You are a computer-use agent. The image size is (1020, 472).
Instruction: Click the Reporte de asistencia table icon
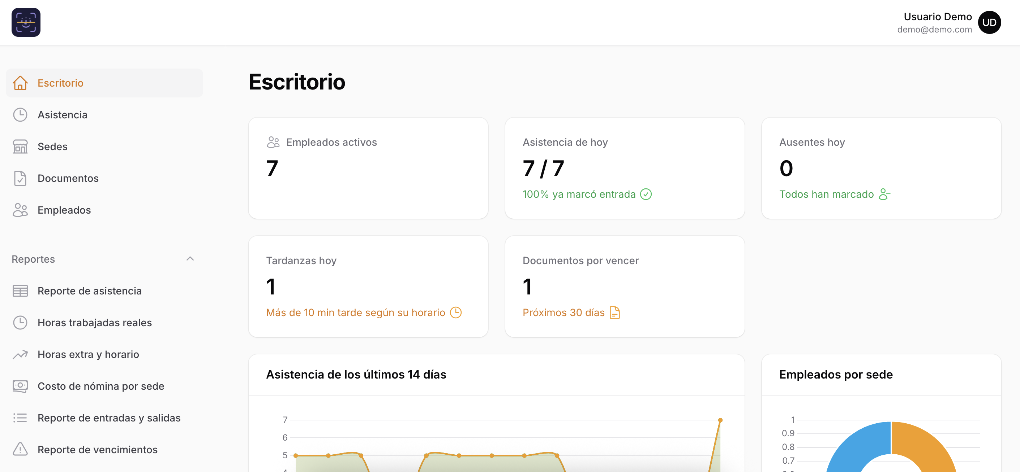20,291
